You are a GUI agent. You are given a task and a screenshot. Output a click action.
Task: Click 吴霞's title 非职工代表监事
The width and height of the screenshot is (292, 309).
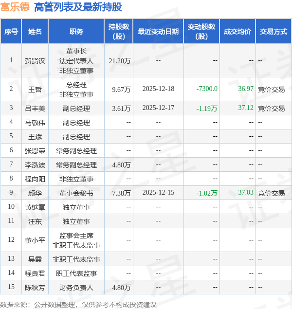tap(76, 259)
